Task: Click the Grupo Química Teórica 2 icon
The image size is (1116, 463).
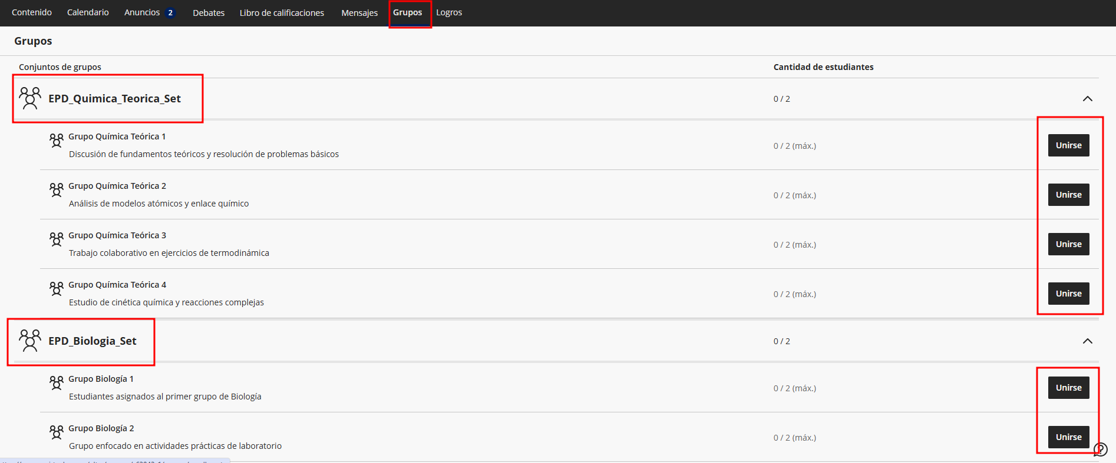Action: coord(57,189)
